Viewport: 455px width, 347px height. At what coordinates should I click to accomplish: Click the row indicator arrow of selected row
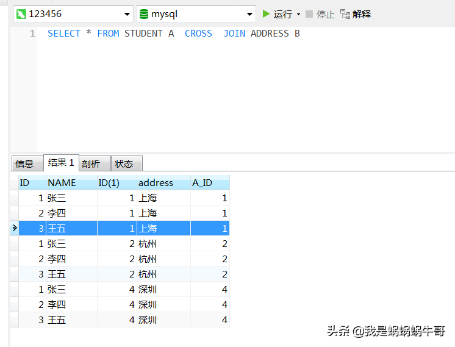(x=15, y=228)
